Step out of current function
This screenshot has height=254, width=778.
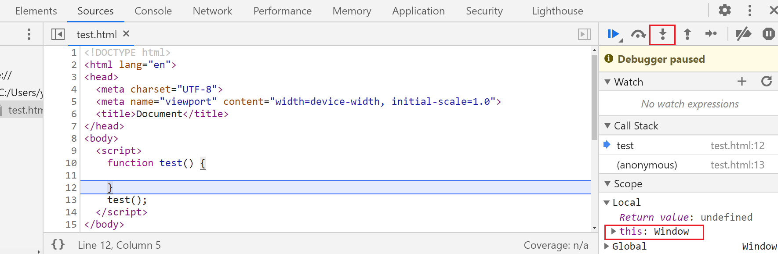tap(687, 34)
